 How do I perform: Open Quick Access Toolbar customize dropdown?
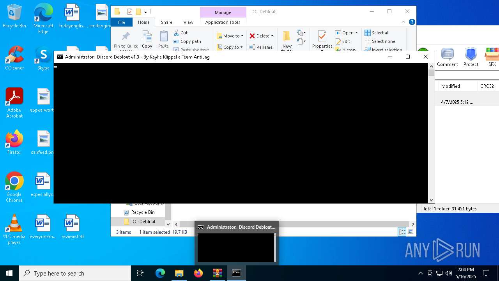[x=145, y=12]
